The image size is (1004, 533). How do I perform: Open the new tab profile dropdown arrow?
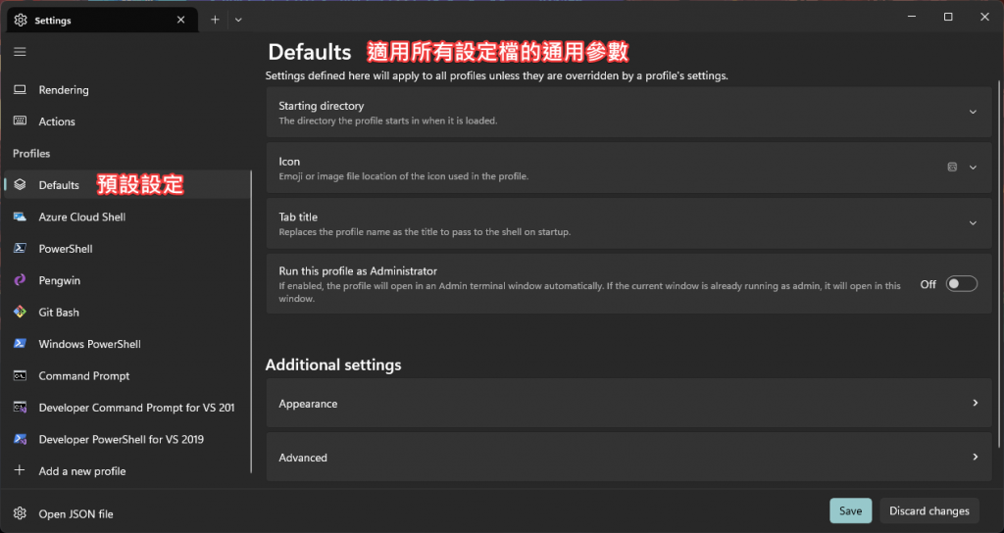pyautogui.click(x=238, y=20)
